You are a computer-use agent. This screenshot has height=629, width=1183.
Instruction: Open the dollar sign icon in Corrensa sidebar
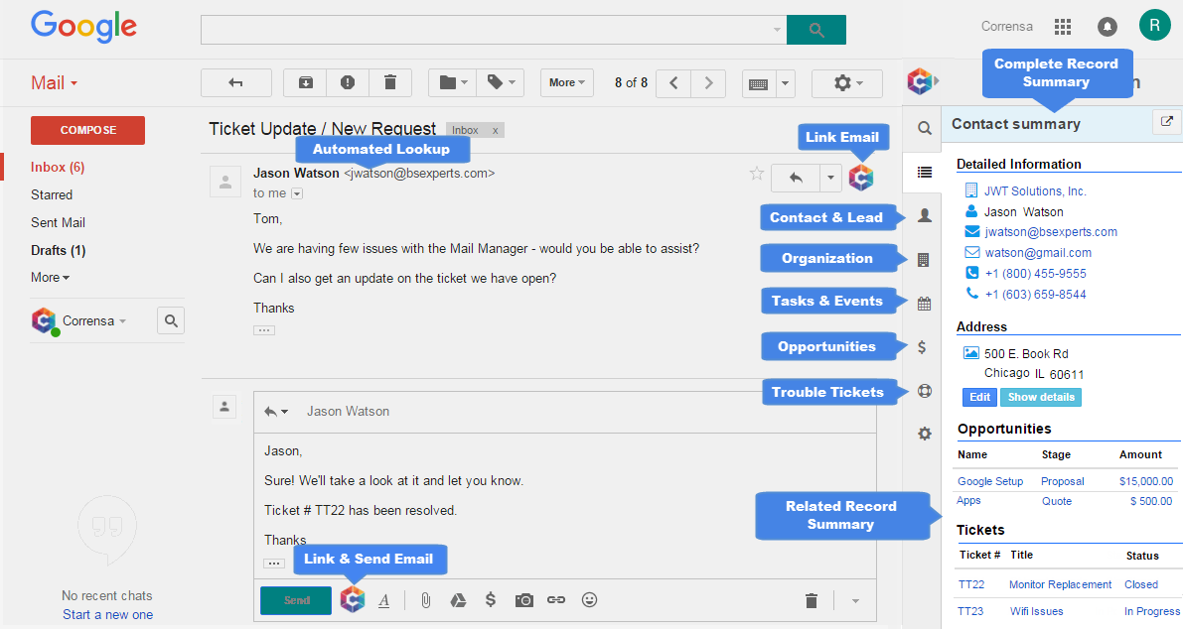pyautogui.click(x=922, y=347)
